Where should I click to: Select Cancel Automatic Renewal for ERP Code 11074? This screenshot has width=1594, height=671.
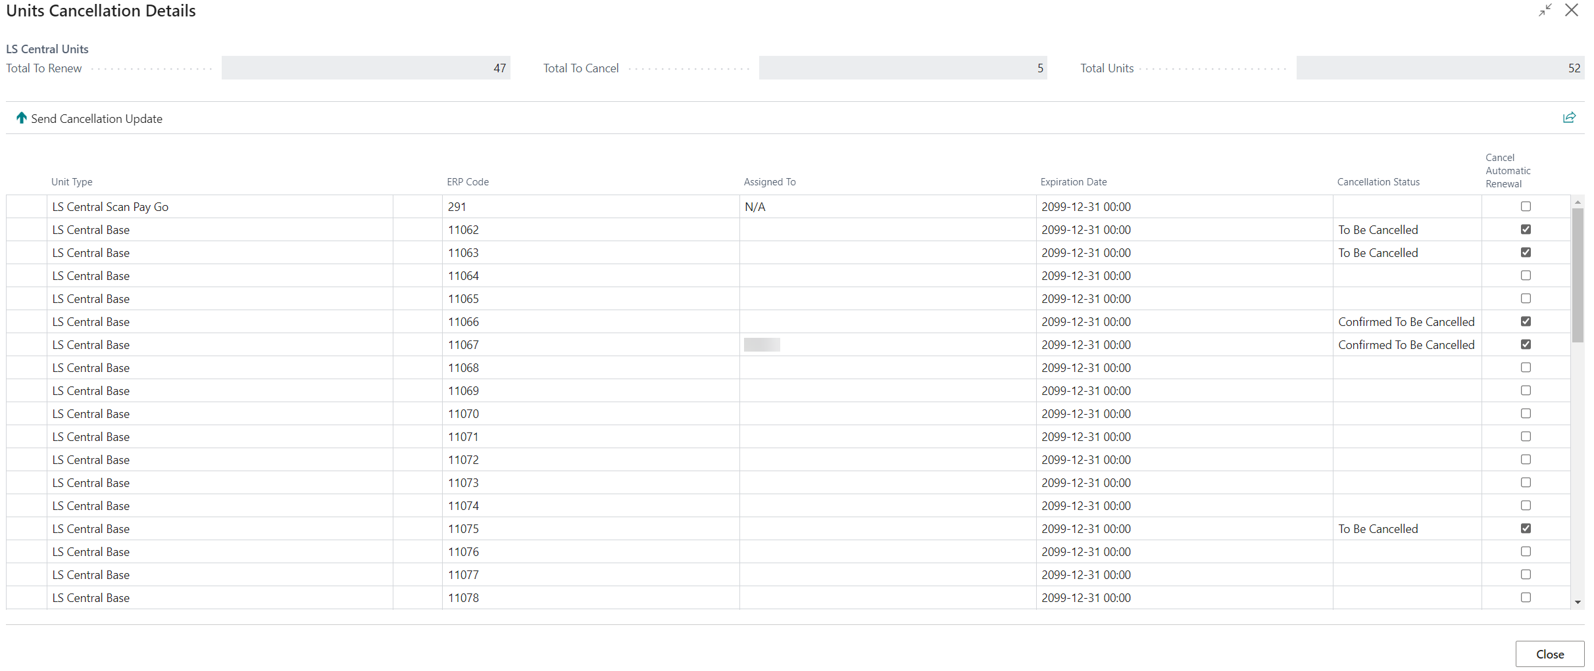click(1526, 505)
